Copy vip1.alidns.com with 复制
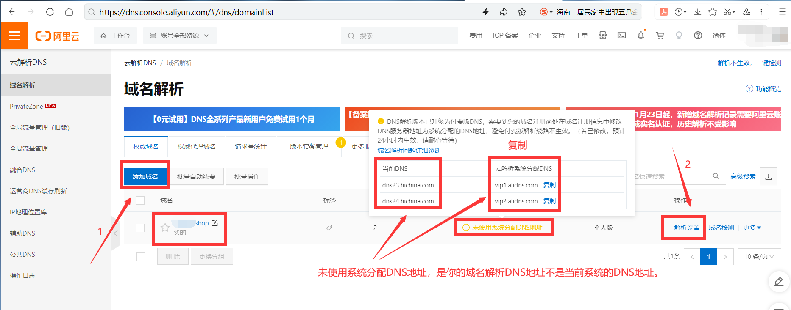 pos(549,185)
